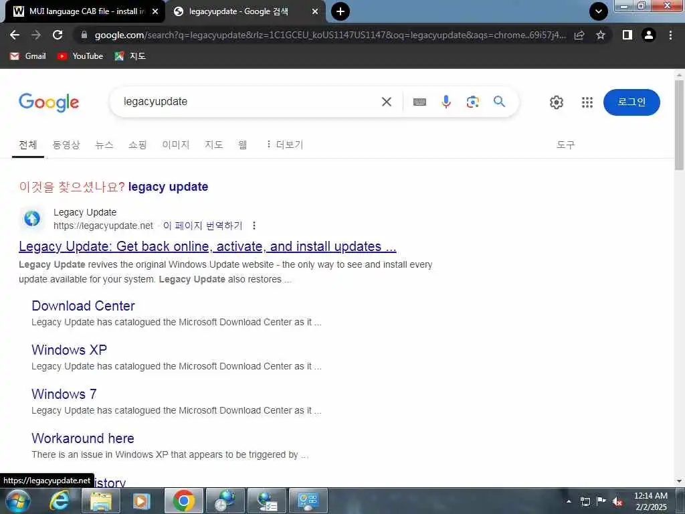Click the Chrome taskbar icon
The width and height of the screenshot is (685, 514).
coord(184,501)
